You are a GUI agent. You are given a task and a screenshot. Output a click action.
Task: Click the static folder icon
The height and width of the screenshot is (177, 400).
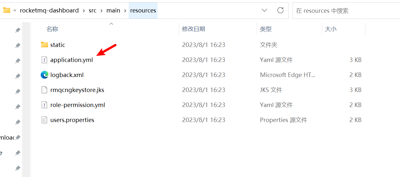pyautogui.click(x=45, y=45)
